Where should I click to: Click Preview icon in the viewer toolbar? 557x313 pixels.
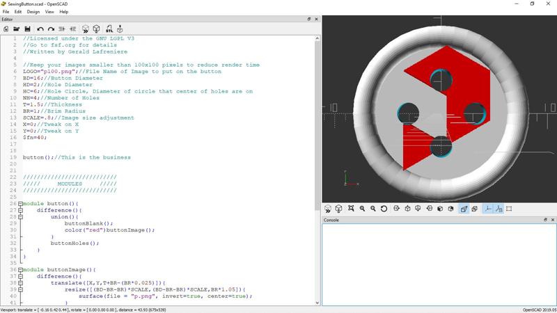pyautogui.click(x=328, y=209)
